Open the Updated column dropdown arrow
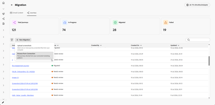The image size is (215, 105). (178, 45)
